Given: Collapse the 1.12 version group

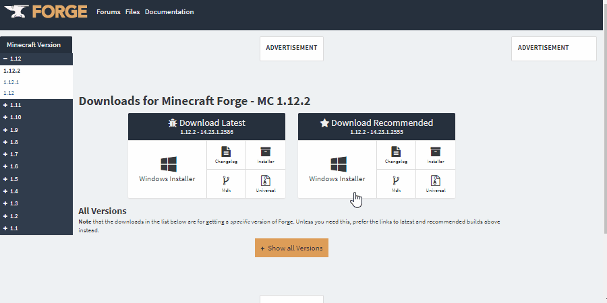Looking at the screenshot, I should point(36,59).
